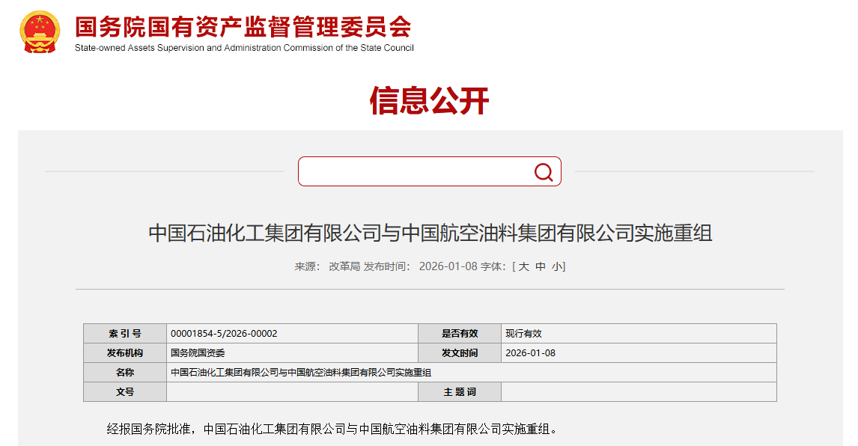Select the document name in the 名称 row
This screenshot has width=858, height=446.
click(301, 372)
